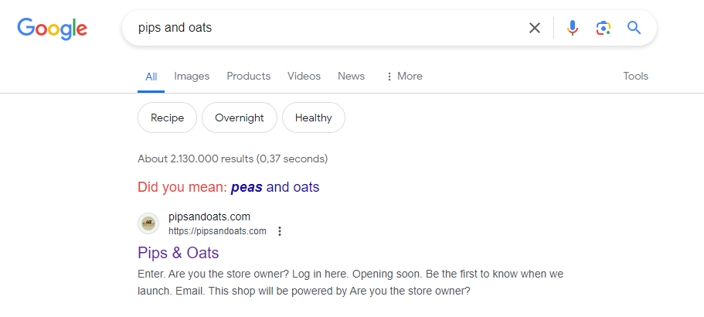The image size is (704, 317).
Task: Click the Google logo
Action: (52, 29)
